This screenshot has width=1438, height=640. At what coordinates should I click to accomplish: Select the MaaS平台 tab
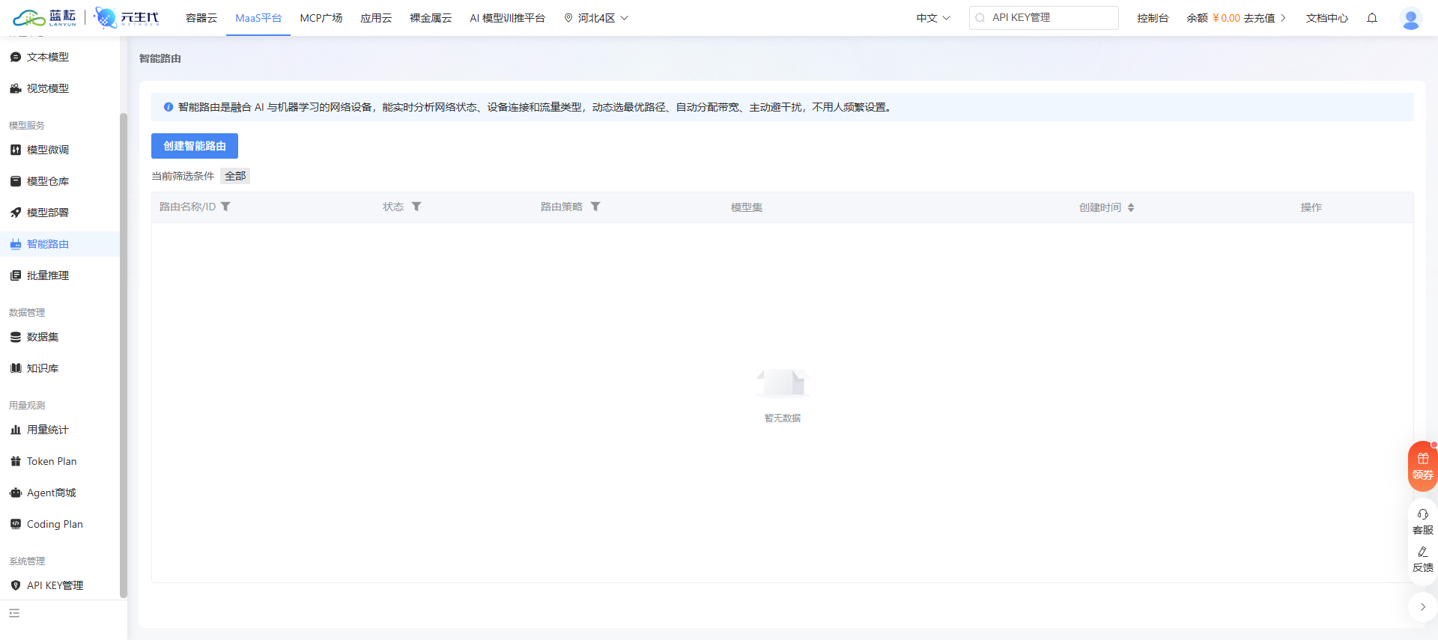click(258, 18)
